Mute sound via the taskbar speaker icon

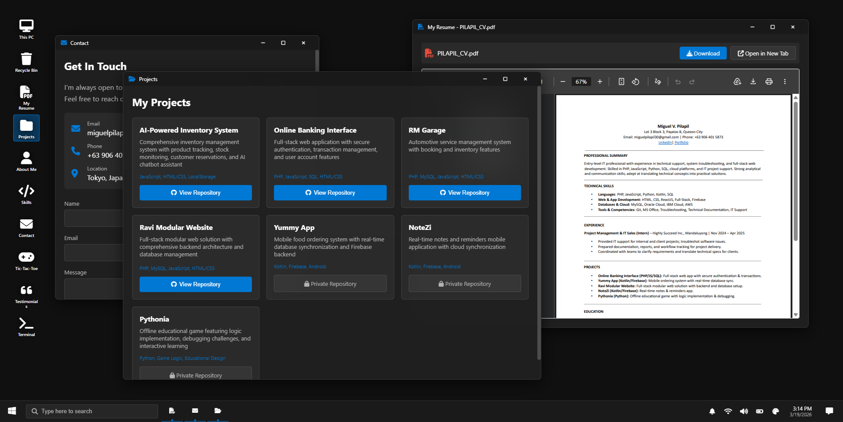[x=744, y=411]
